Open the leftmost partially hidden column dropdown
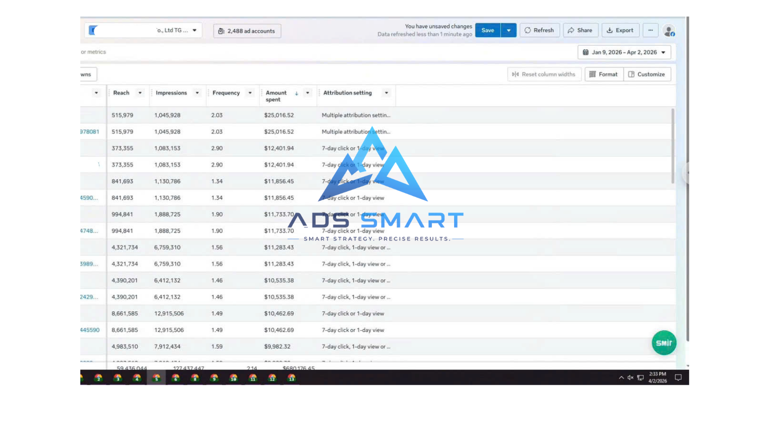The height and width of the screenshot is (438, 780). pos(96,93)
